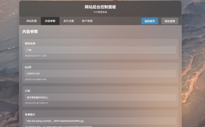The width and height of the screenshot is (205, 127).
Task: Click the QQ号 input field with 2426414134
Action: click(x=100, y=74)
